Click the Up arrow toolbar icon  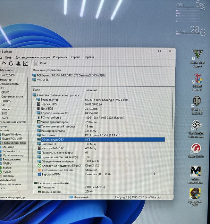pos(4,63)
